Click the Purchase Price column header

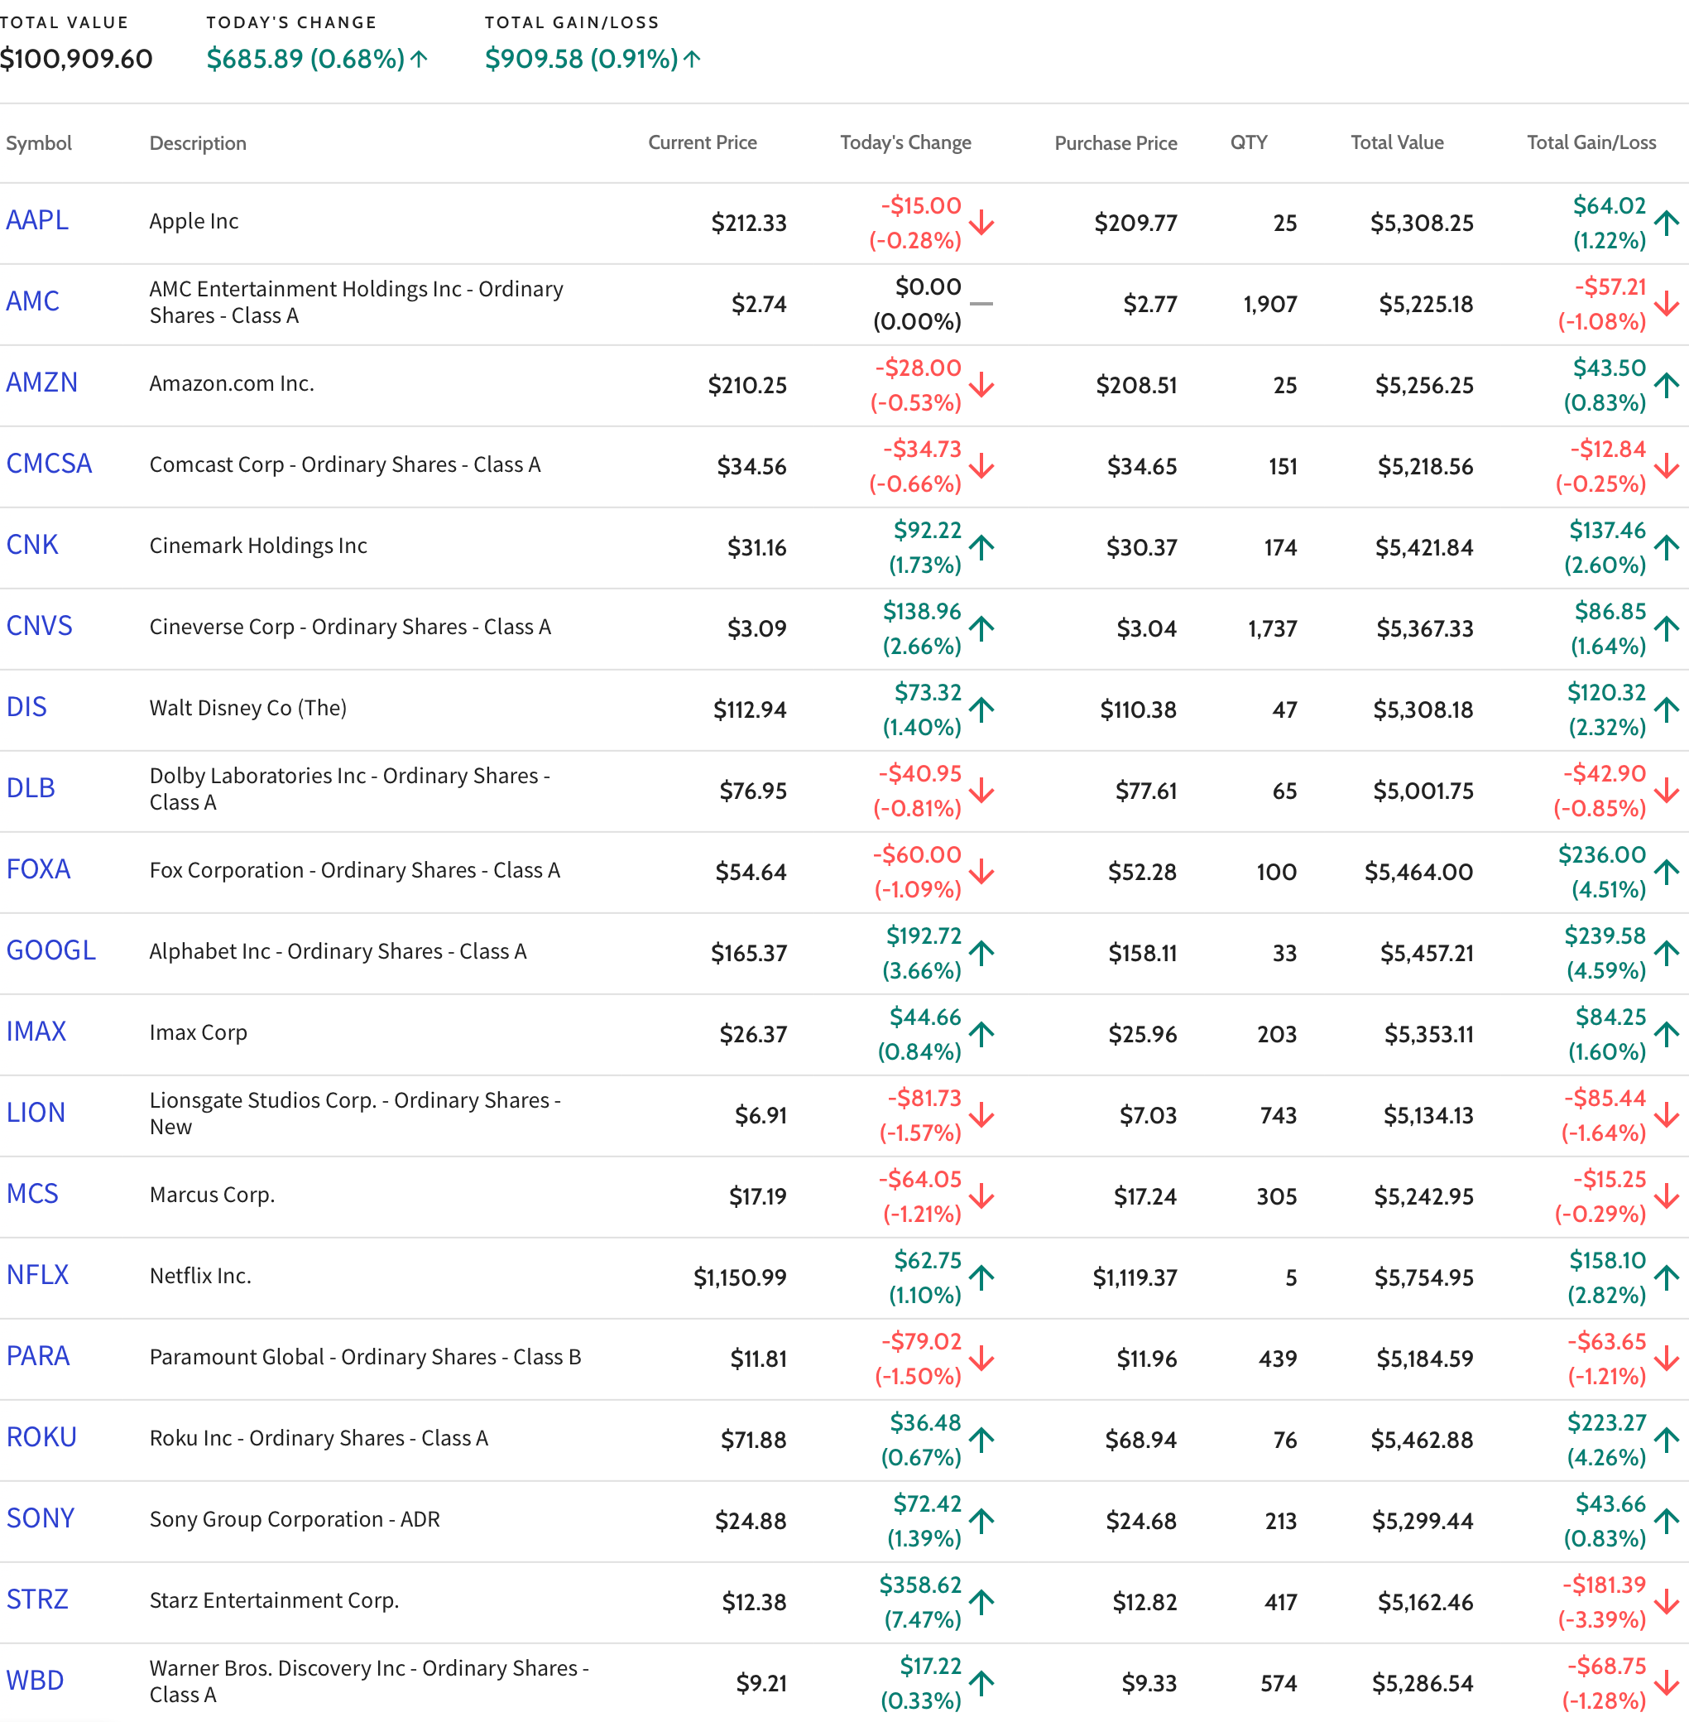click(x=1116, y=143)
